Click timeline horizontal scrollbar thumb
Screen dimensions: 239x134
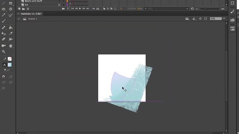150,9
